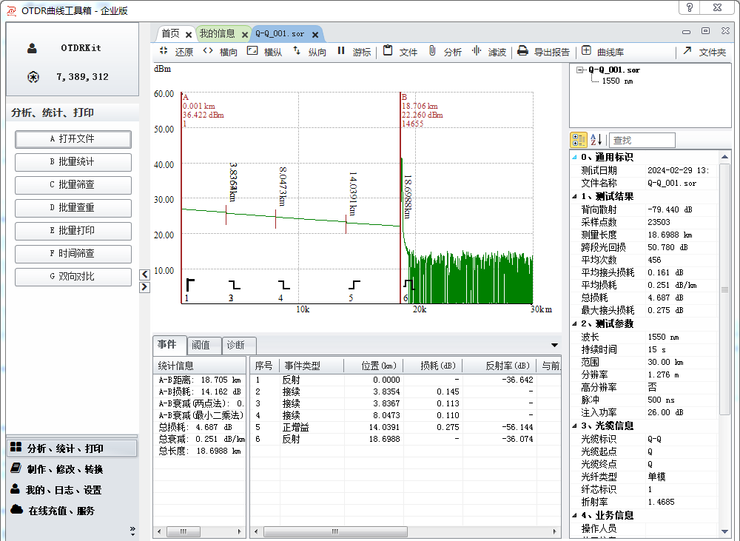Switch to the 我的信息 tab
The width and height of the screenshot is (740, 541).
click(217, 33)
